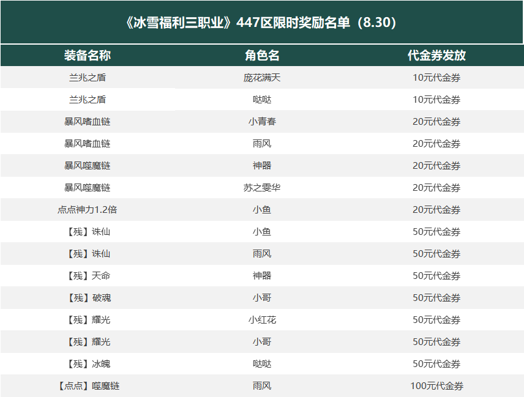524x397 pixels.
Task: Click 10元代金券 in the 庞花满天 row
Action: (436, 78)
